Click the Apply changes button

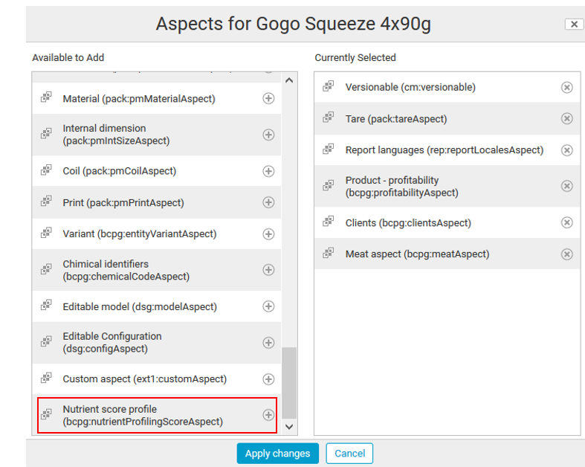(277, 454)
